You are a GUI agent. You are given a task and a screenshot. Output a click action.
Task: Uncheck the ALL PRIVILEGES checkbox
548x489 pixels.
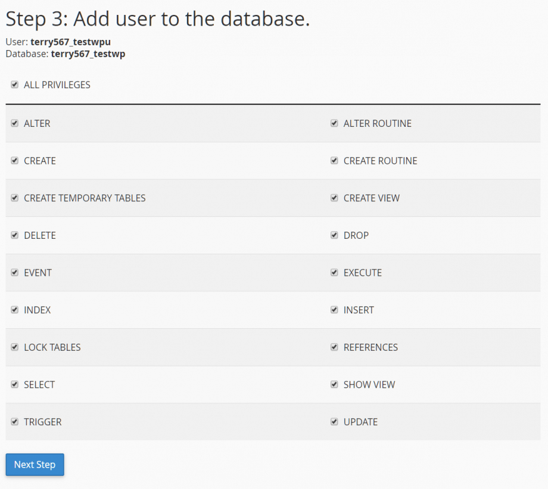(14, 85)
